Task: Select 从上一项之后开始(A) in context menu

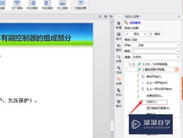Action: pos(159,89)
